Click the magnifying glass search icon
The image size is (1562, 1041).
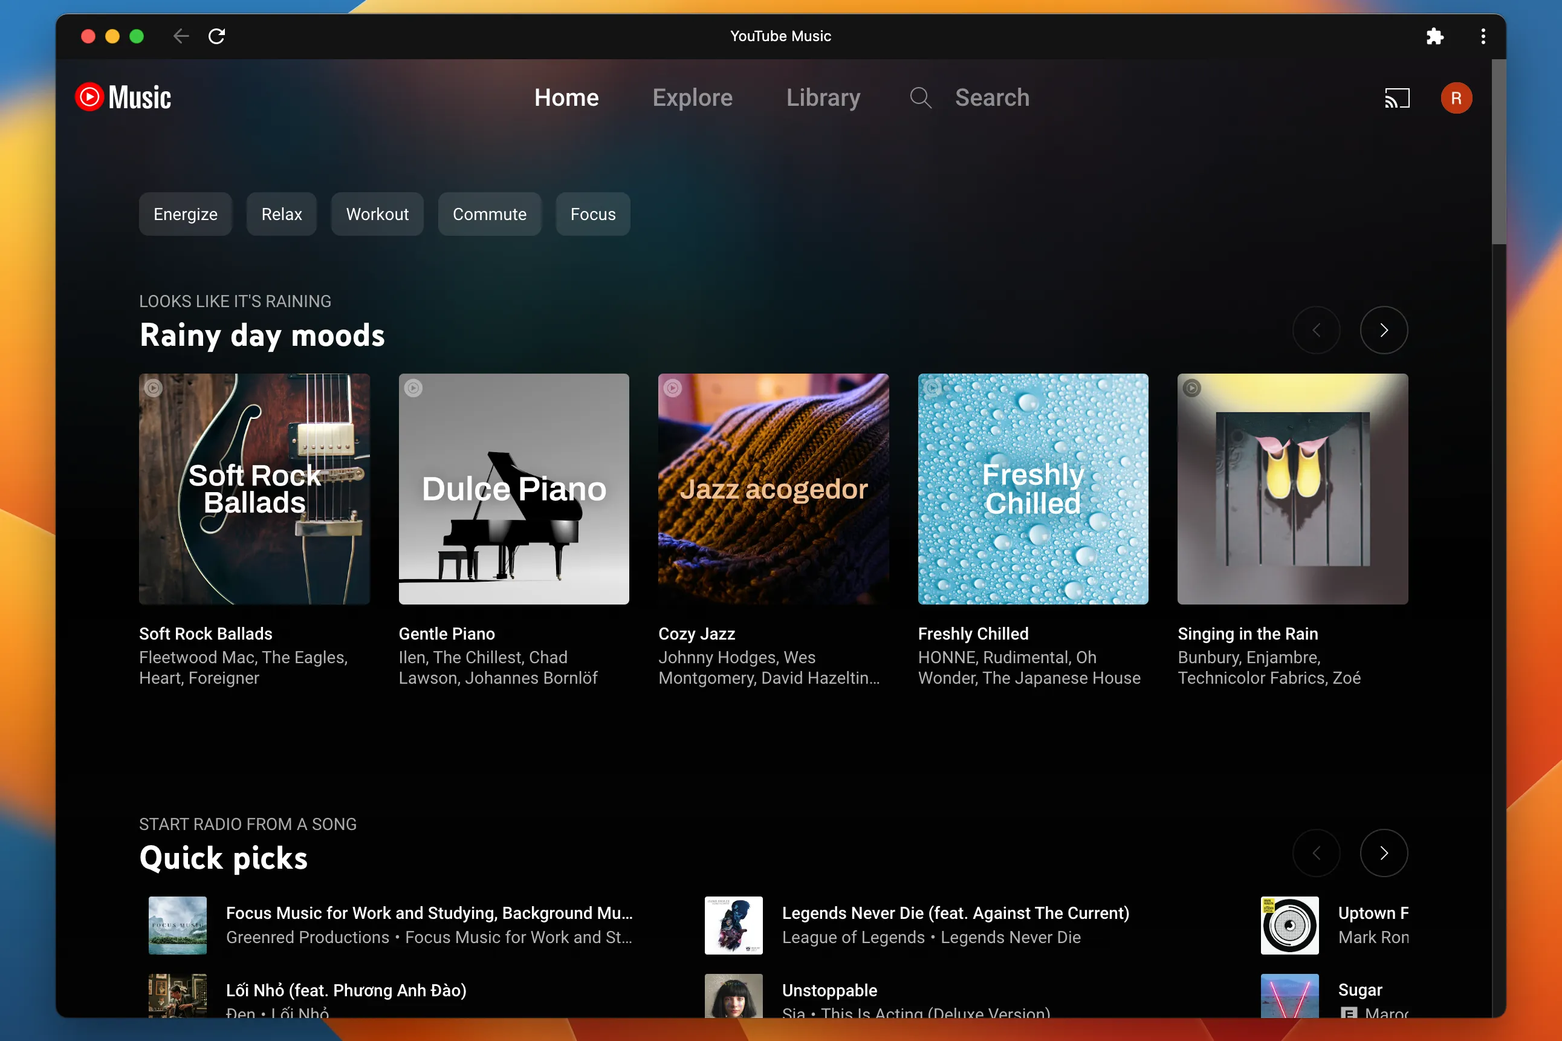point(920,97)
